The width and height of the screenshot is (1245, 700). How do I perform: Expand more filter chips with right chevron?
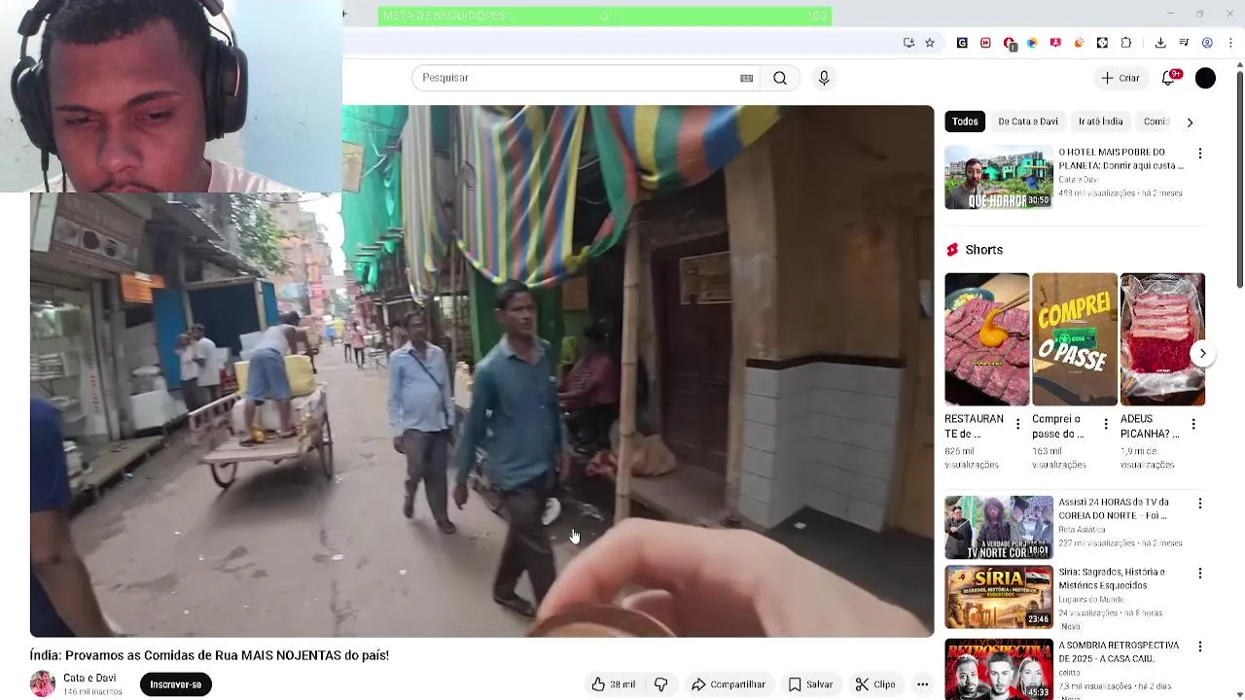click(x=1190, y=122)
